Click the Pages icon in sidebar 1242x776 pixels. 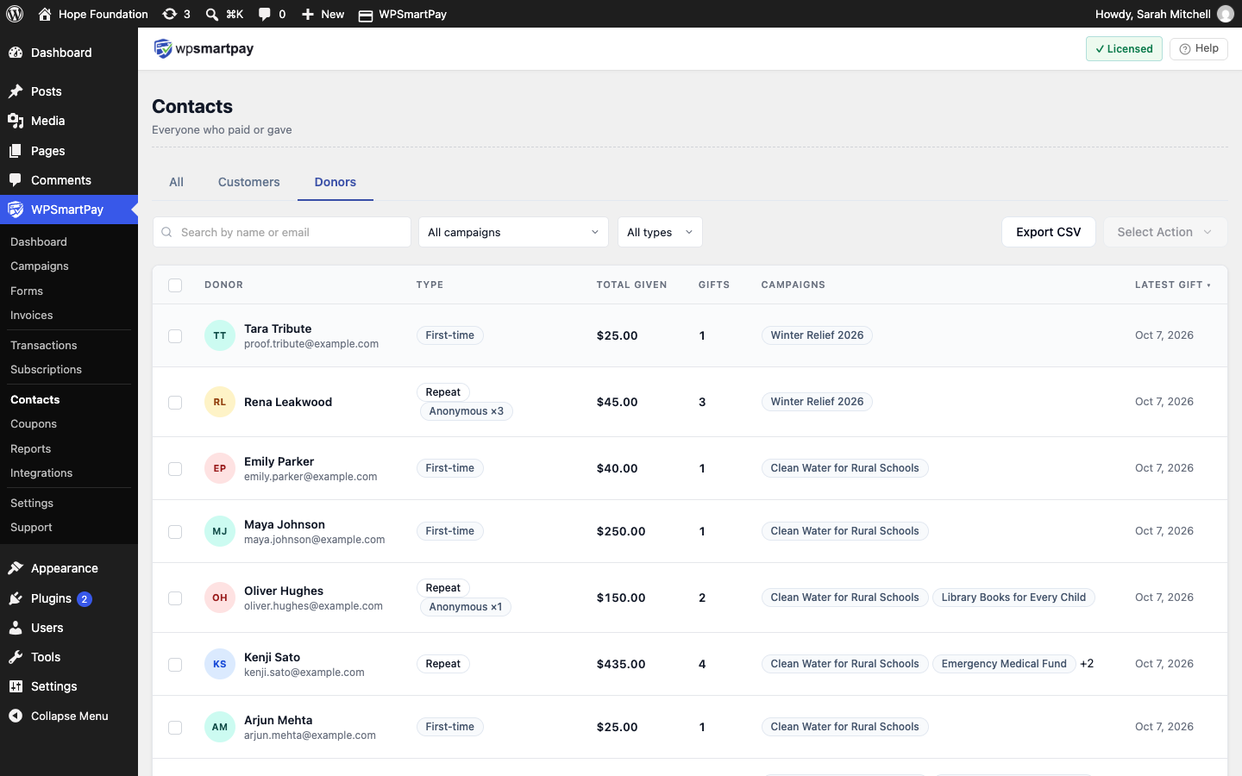(x=16, y=151)
